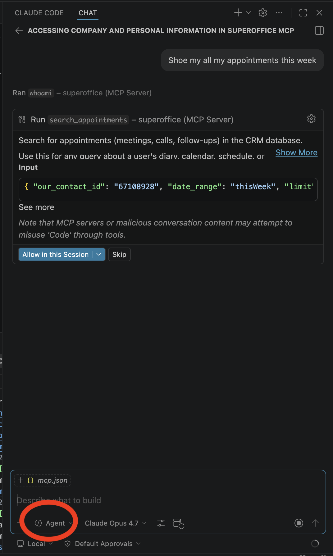Open the new chat dropdown arrow
This screenshot has height=556, width=333.
[x=249, y=13]
